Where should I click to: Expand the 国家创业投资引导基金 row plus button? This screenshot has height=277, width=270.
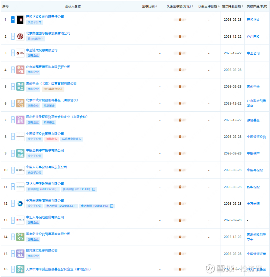pyautogui.click(x=13, y=237)
